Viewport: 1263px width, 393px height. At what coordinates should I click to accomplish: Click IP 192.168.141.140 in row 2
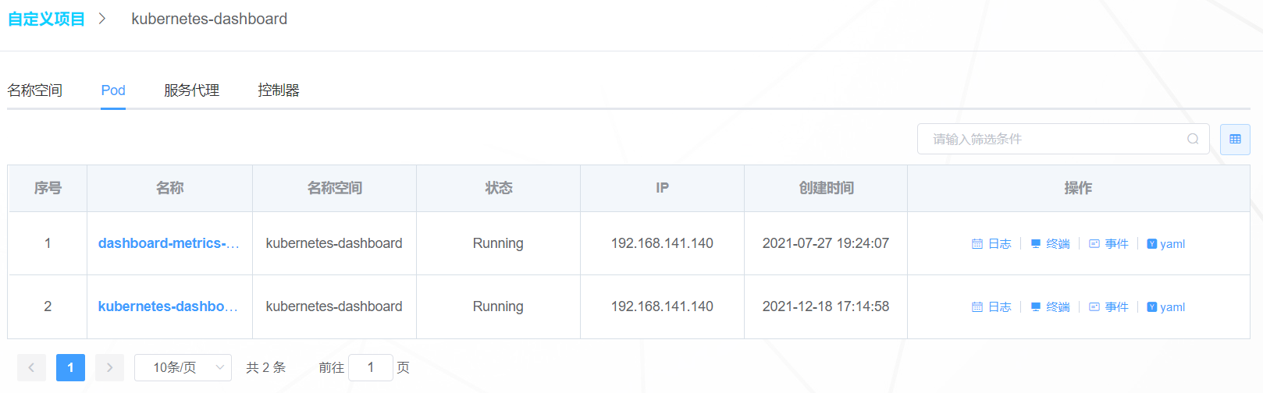pos(662,306)
